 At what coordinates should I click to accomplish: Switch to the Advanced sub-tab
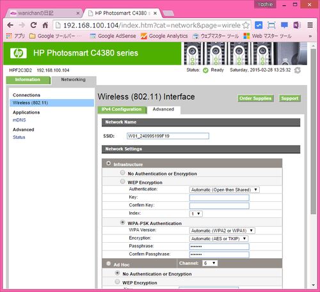coord(163,109)
